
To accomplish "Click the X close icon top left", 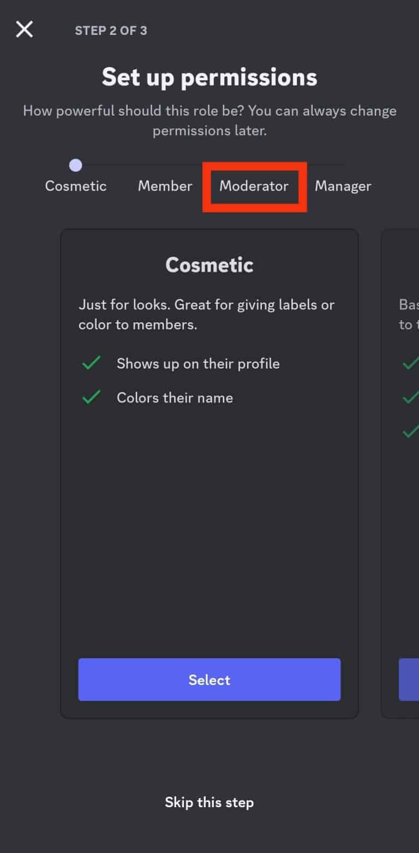I will click(x=24, y=29).
